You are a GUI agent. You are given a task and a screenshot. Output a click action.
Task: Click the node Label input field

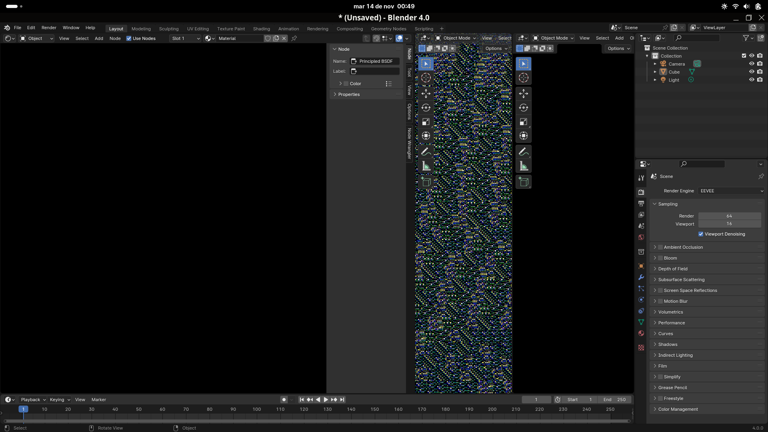coord(375,71)
